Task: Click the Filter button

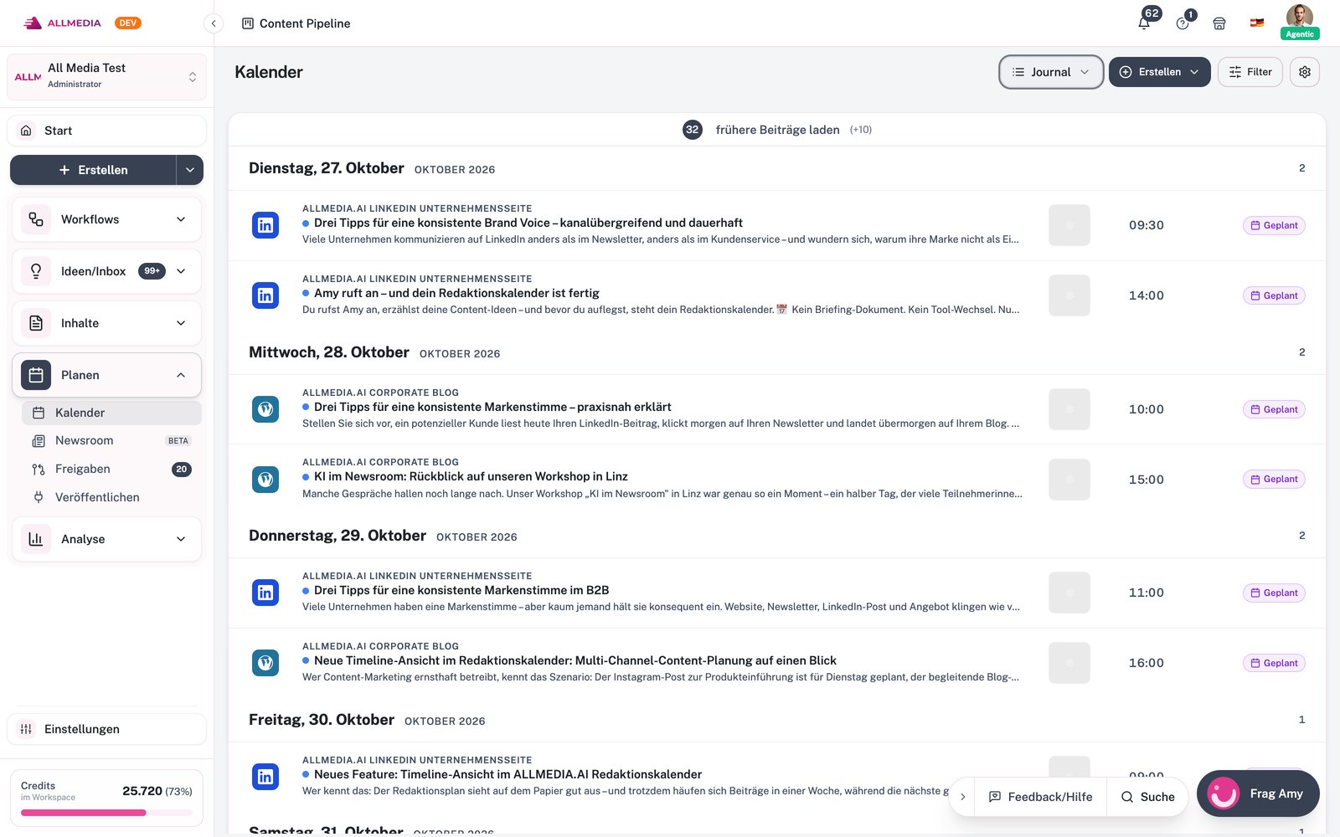Action: (x=1250, y=72)
